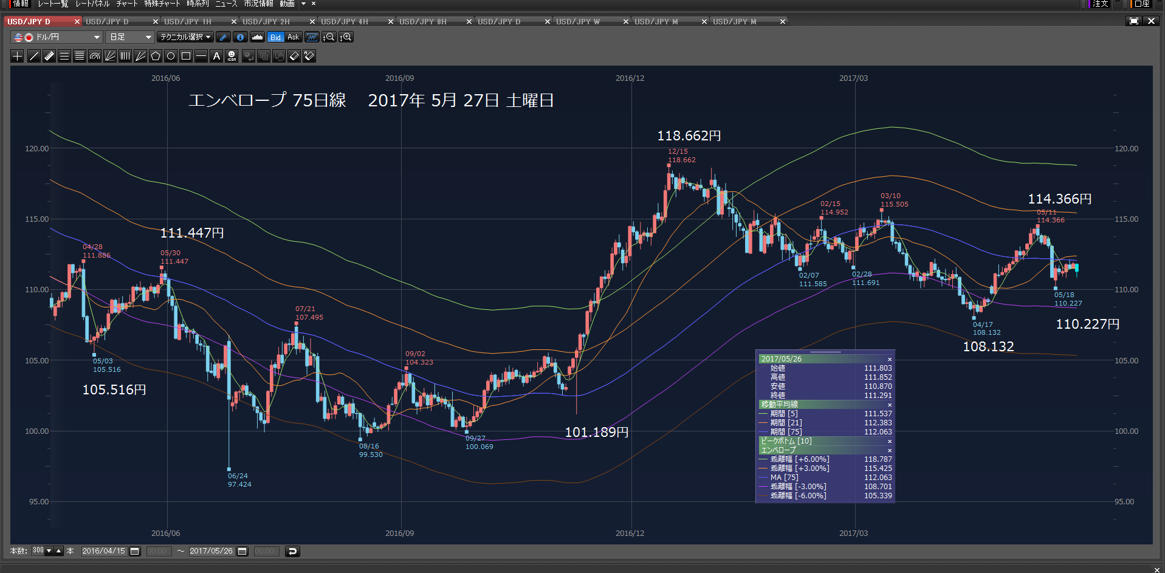The height and width of the screenshot is (573, 1165).
Task: Click the blue pencil drawing toolbar icon
Action: 223,37
